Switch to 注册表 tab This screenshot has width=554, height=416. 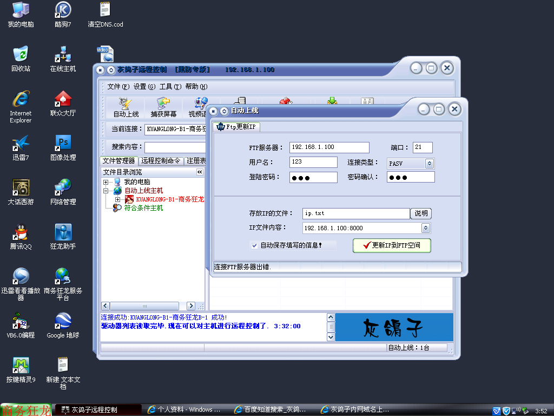click(x=195, y=161)
